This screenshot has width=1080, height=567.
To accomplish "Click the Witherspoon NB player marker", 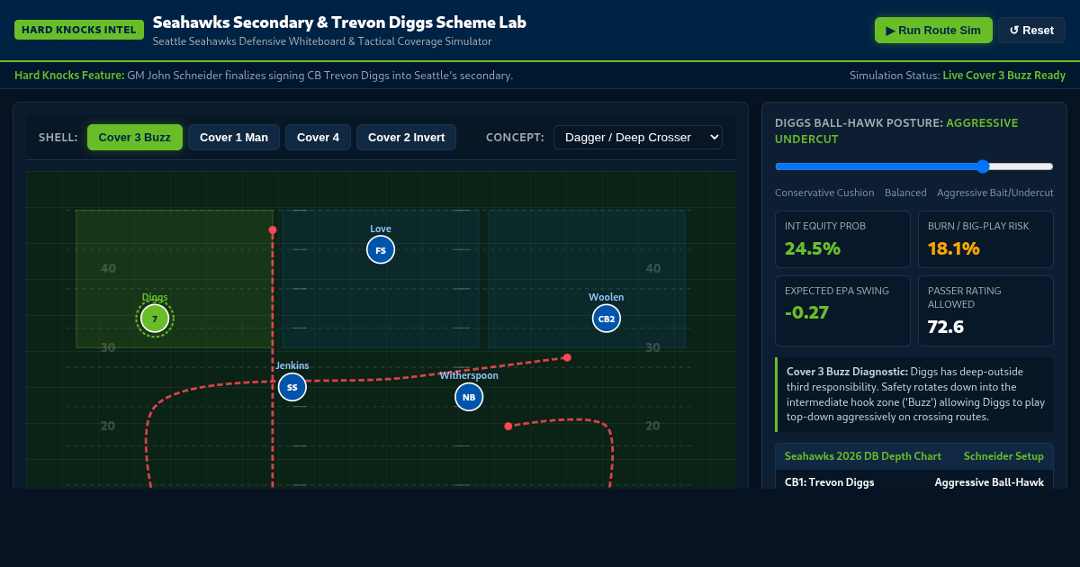I will pyautogui.click(x=469, y=396).
